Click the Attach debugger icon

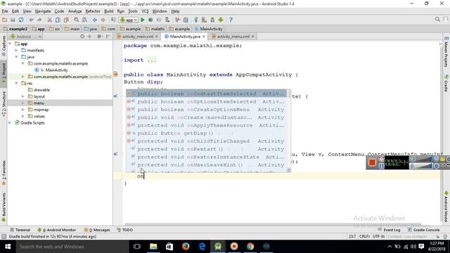coord(167,20)
